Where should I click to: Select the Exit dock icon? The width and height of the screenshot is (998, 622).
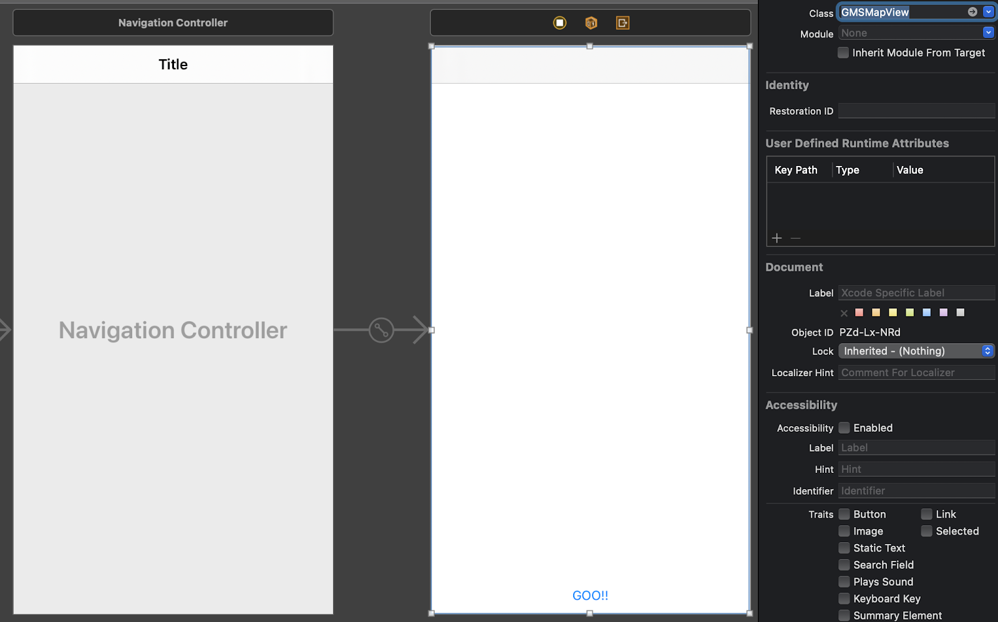pos(623,23)
